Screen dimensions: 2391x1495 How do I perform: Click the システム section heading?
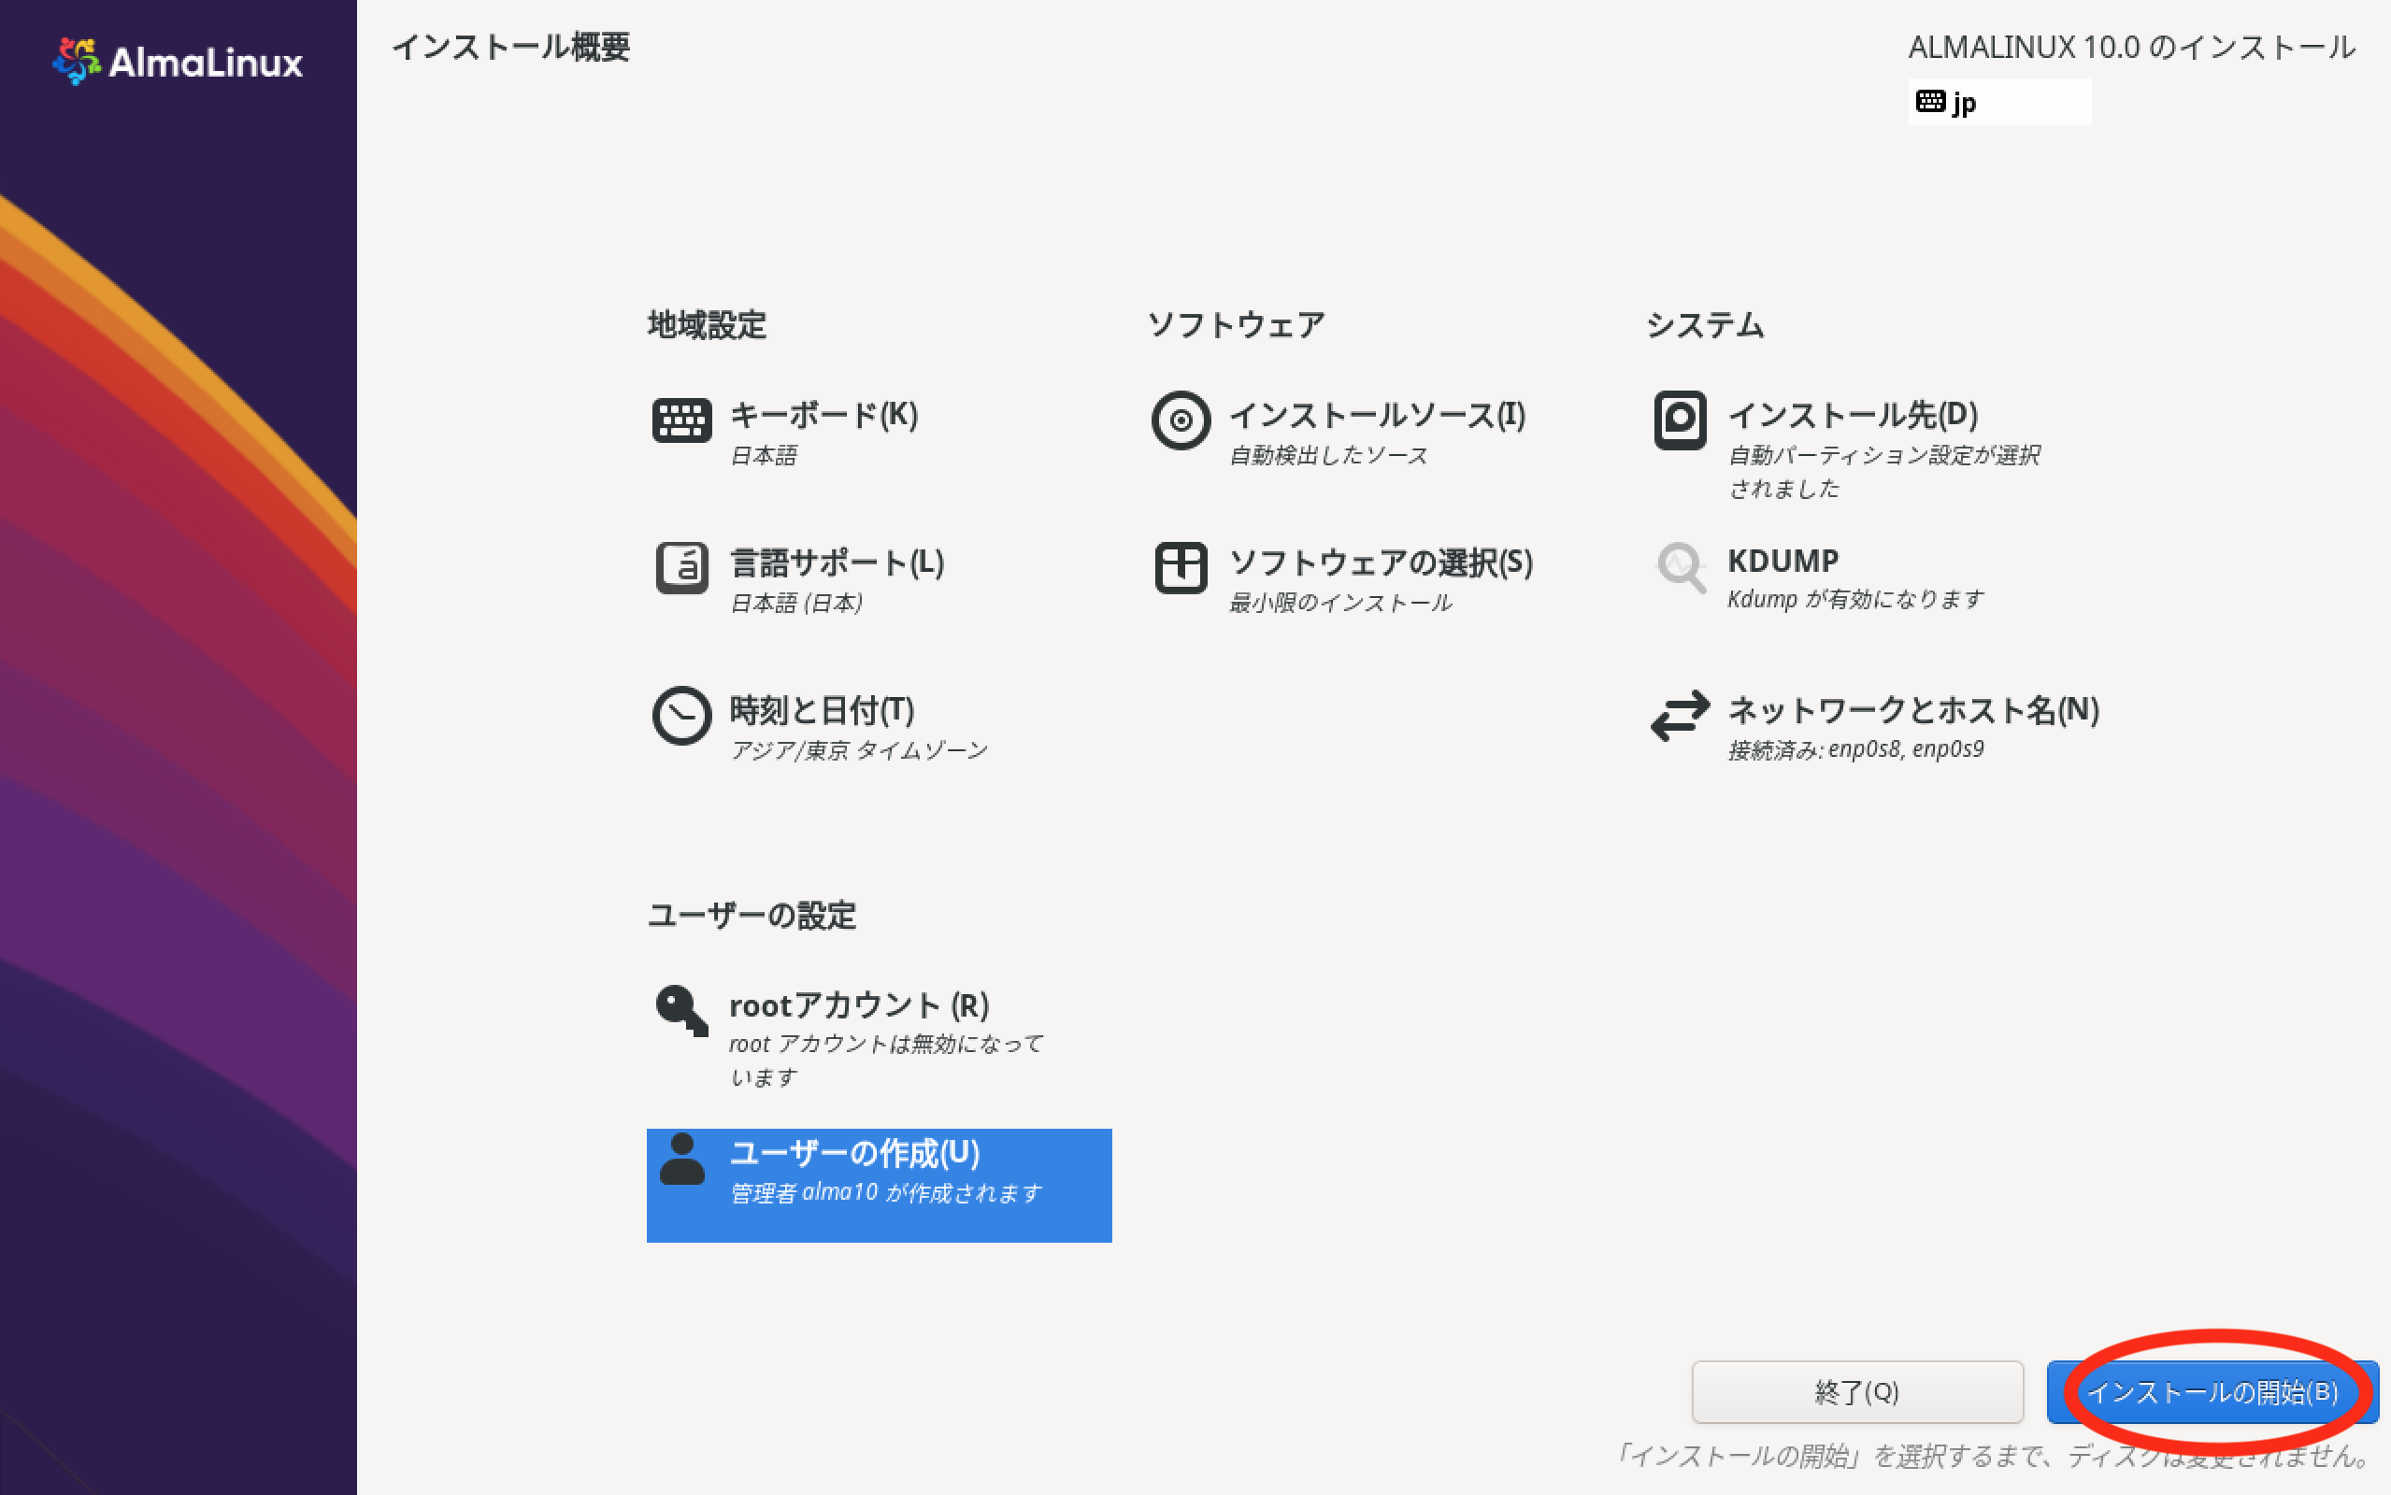pyautogui.click(x=1705, y=324)
